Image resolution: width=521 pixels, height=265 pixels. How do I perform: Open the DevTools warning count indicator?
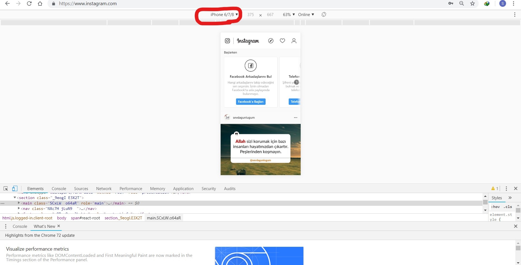495,188
